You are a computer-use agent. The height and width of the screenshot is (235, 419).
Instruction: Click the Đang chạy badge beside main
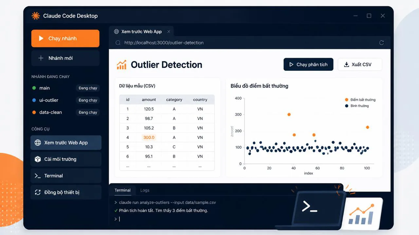(x=88, y=88)
